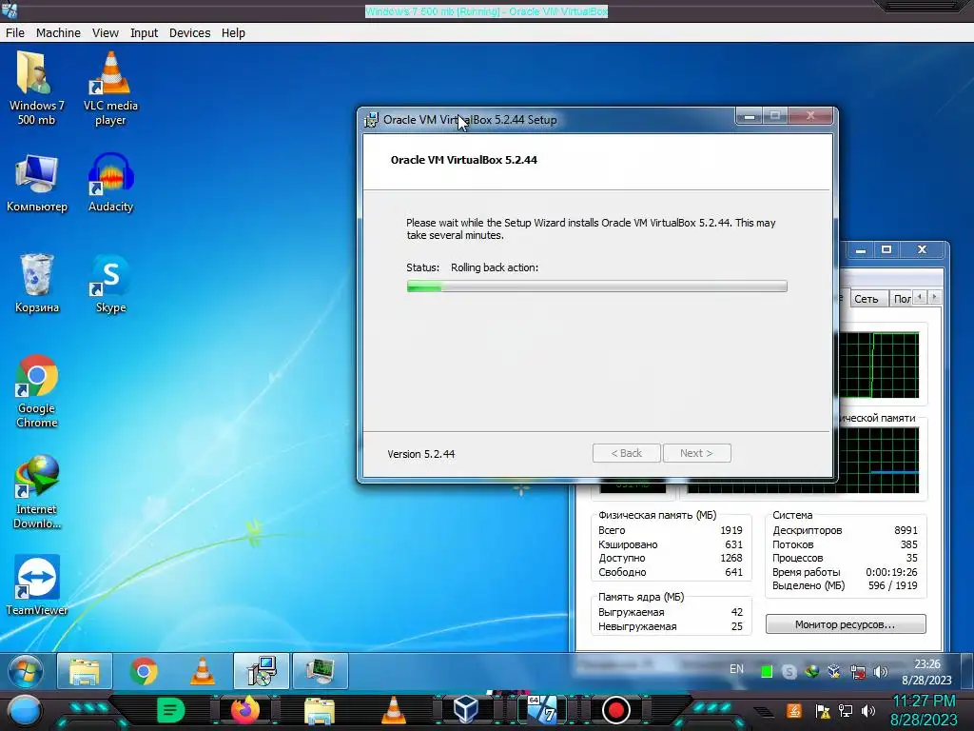Click the host network tray icon
974x731 pixels.
click(x=846, y=711)
